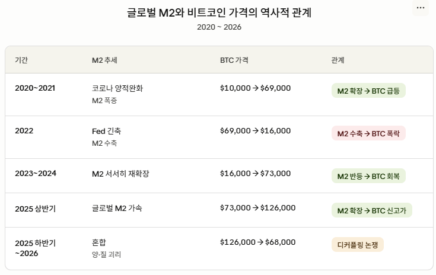Open the three-dots more options menu
The image size is (436, 275).
pyautogui.click(x=421, y=8)
